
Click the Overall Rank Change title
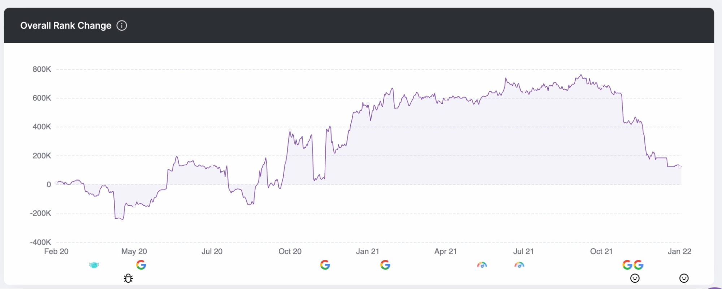66,26
